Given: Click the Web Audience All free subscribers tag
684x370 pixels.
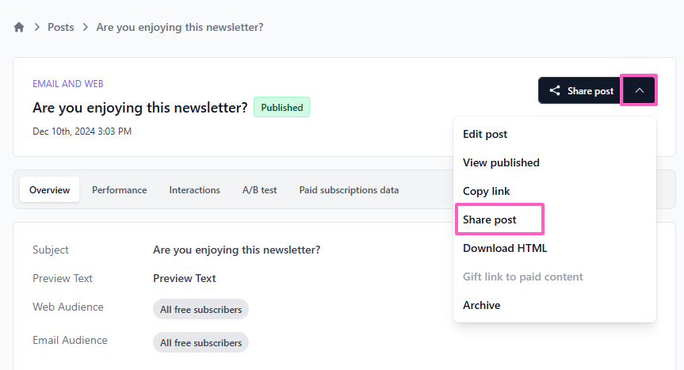Looking at the screenshot, I should [201, 310].
